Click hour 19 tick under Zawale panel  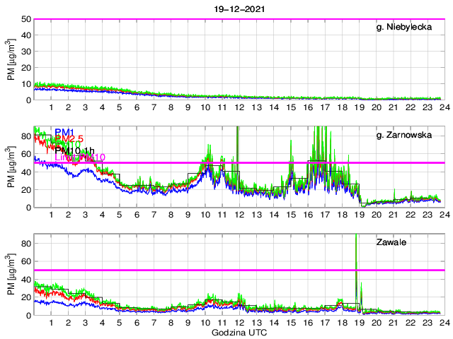(359, 323)
